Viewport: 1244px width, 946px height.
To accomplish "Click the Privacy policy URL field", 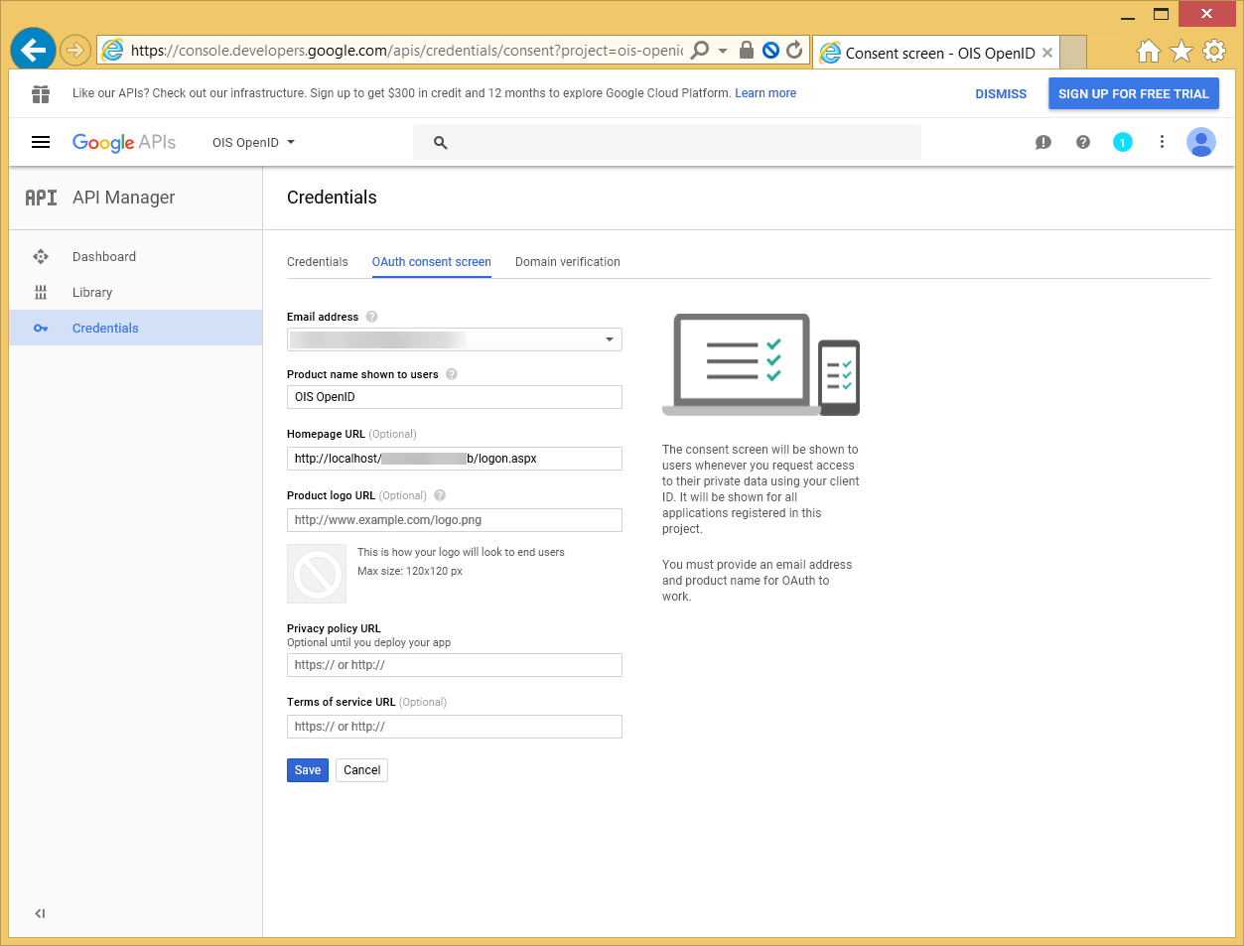I will point(455,665).
